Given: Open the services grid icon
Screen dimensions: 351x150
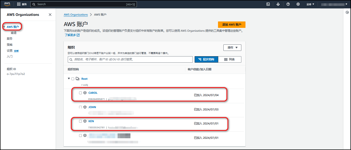Looking at the screenshot, I should 19,4.
